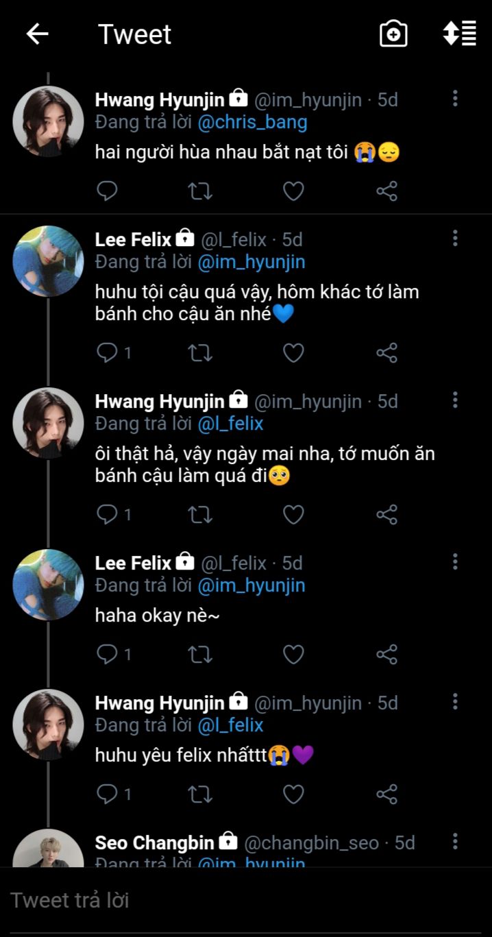
Task: Share the "huhu yêu felix nhấttt" tweet
Action: [387, 794]
